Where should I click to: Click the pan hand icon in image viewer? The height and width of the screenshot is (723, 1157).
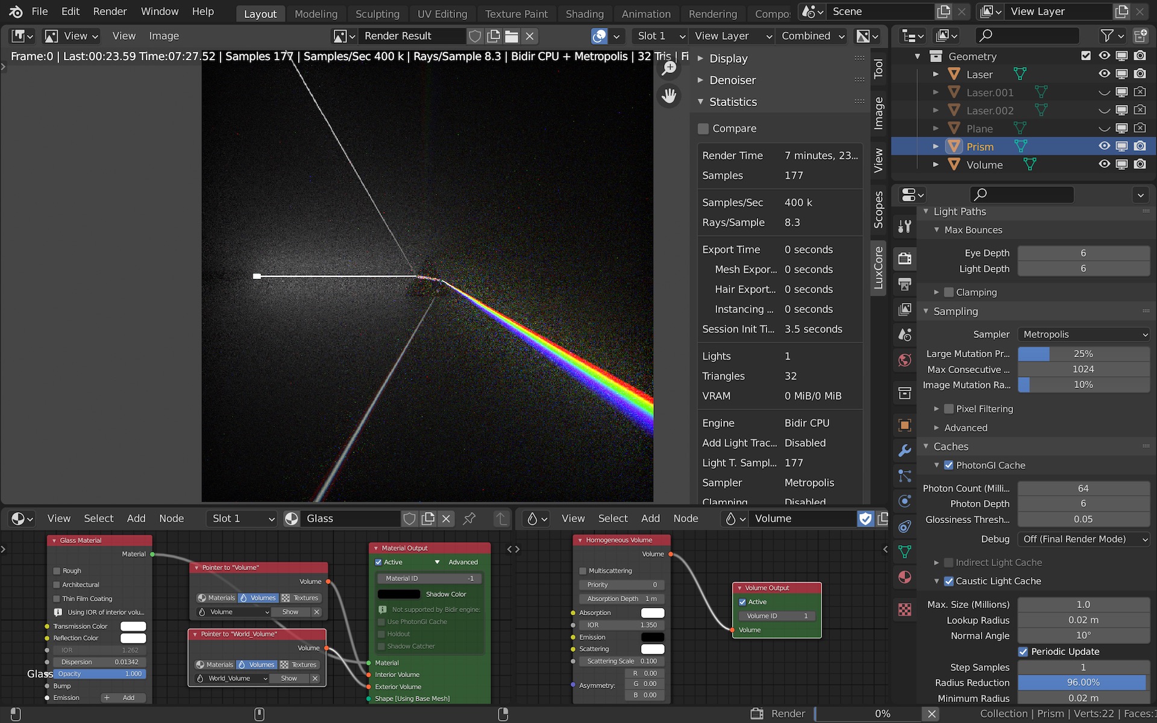tap(669, 96)
